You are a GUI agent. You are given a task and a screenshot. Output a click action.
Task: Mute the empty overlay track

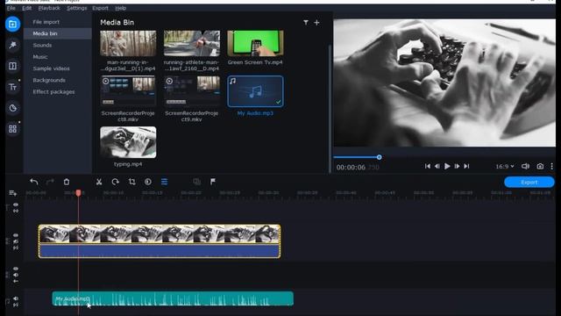16,275
